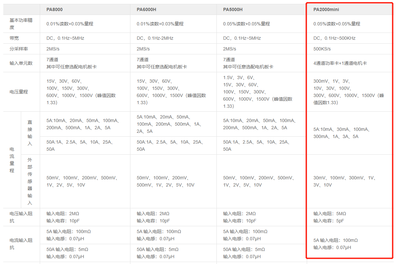
Task: Click PA6000H accuracy 0.01%读数+0.03%量程
Action: [160, 24]
